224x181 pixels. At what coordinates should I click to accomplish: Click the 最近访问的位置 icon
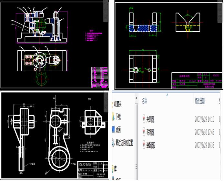click(x=113, y=142)
